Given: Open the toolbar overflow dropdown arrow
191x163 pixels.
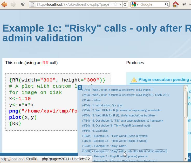Looking at the screenshot, I should click(x=190, y=4).
